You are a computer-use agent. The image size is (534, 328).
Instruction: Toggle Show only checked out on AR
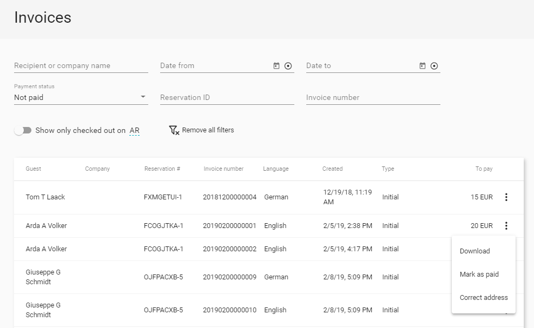click(x=23, y=130)
